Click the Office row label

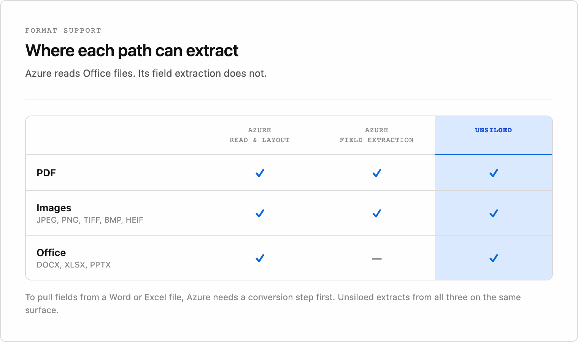click(x=51, y=253)
